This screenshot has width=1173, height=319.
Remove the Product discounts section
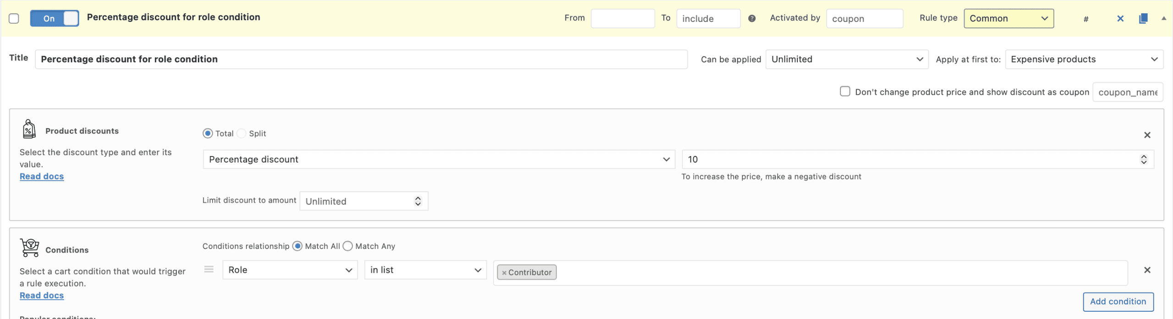click(1147, 135)
